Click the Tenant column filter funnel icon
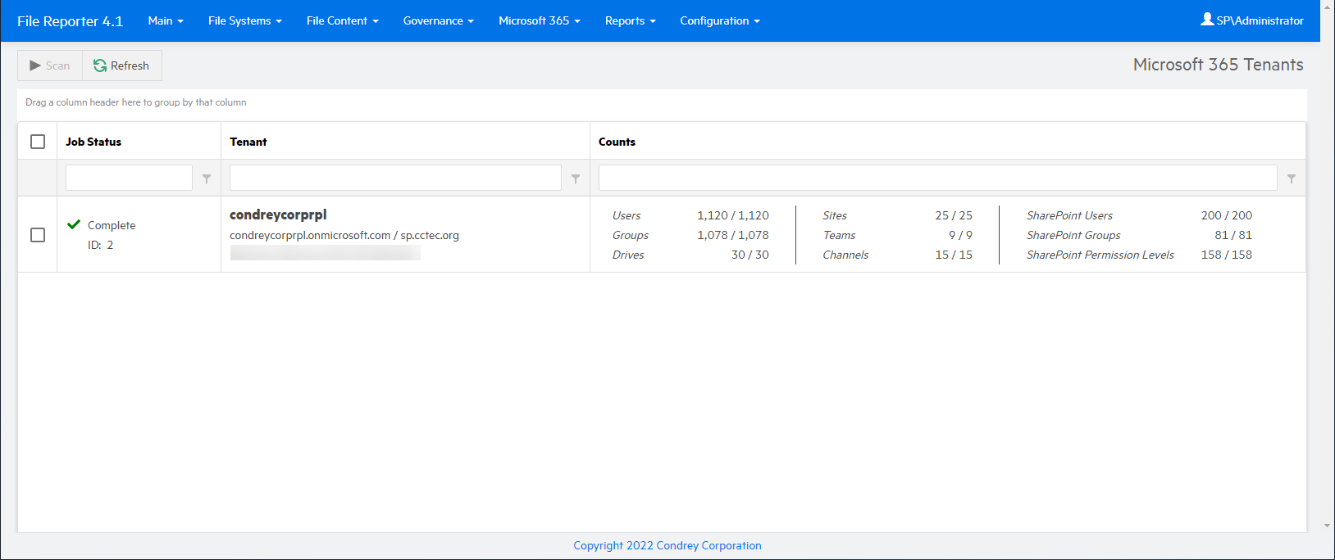 click(576, 178)
